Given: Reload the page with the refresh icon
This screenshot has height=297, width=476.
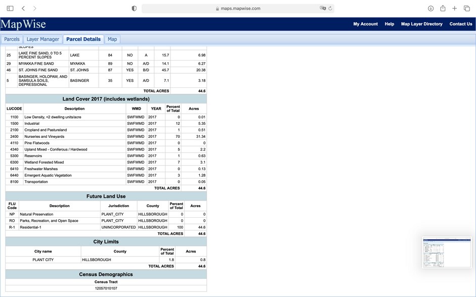Looking at the screenshot, I should [330, 9].
